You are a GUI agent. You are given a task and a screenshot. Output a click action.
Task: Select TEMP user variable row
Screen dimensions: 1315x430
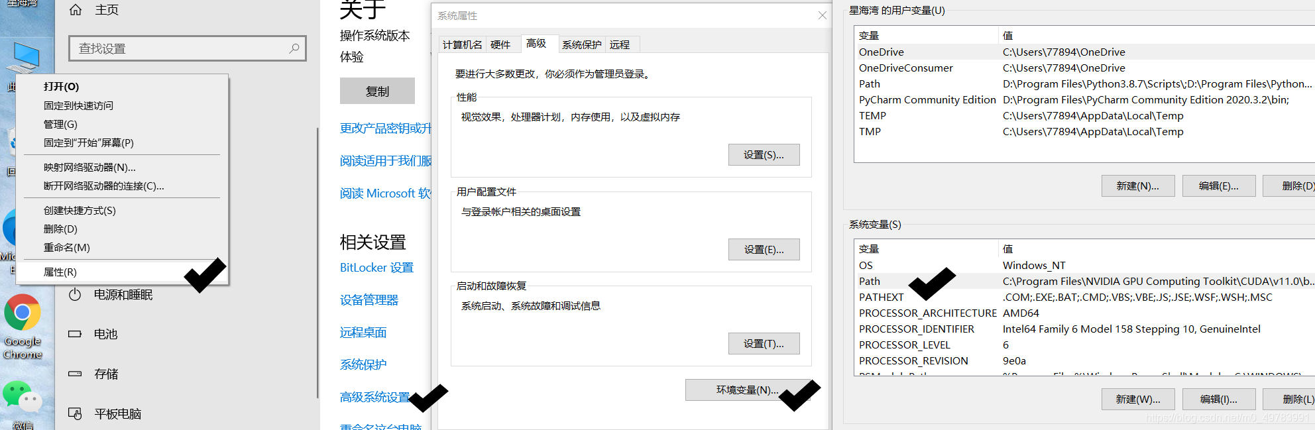(1085, 115)
